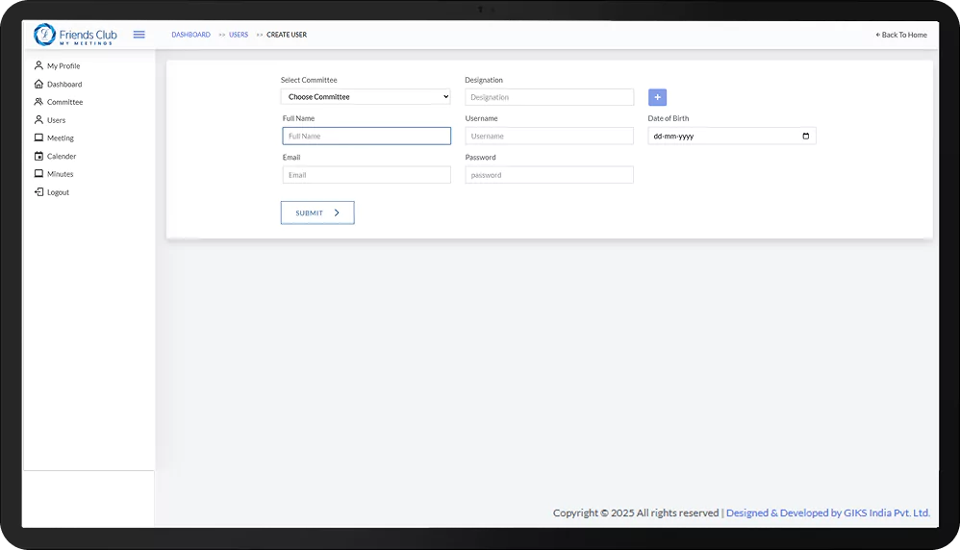Focus the Designation input field

click(549, 97)
